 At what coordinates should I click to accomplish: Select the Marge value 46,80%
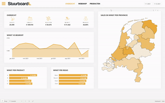pyautogui.click(x=86, y=25)
